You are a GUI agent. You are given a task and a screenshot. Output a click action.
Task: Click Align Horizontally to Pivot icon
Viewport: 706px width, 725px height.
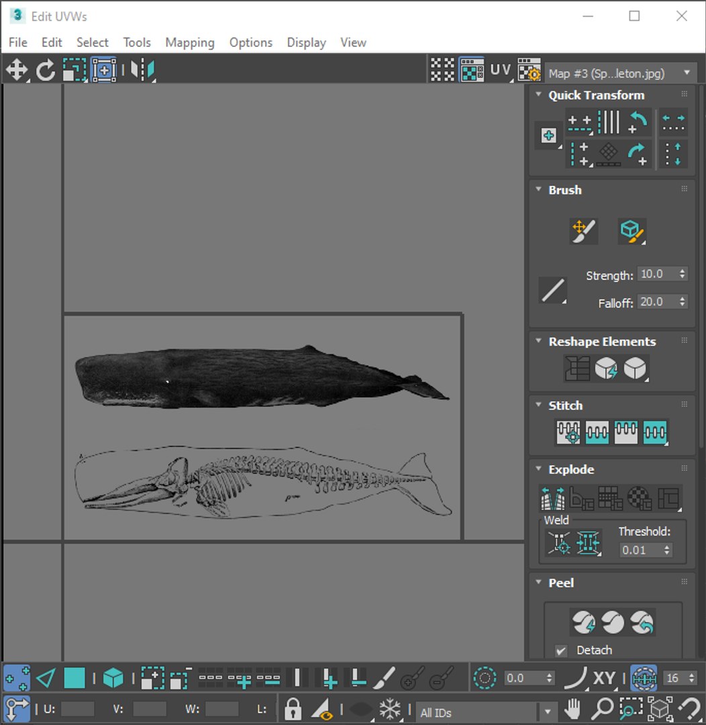[580, 124]
